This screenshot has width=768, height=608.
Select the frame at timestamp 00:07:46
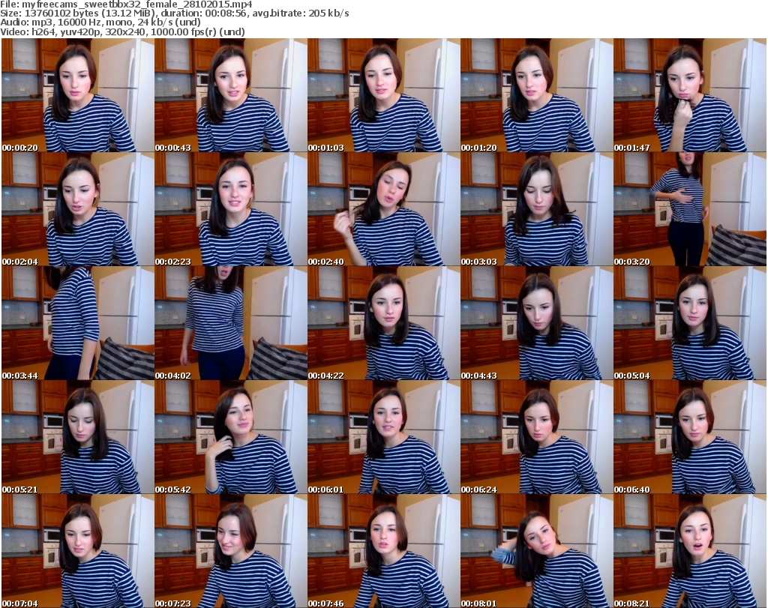click(383, 551)
